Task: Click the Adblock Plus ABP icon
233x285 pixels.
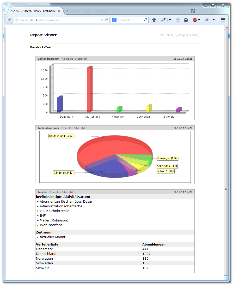Action: pos(195,20)
